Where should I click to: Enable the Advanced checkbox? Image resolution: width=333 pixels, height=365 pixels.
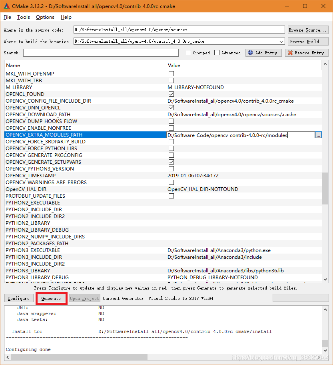tap(217, 53)
